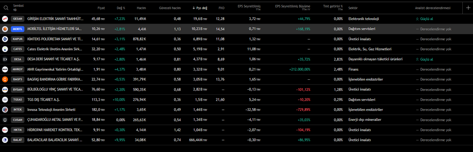Screen dimensions: 473x152
Task: Select Innosa Teknoloji Anonim Sirketi name
Action: point(51,110)
